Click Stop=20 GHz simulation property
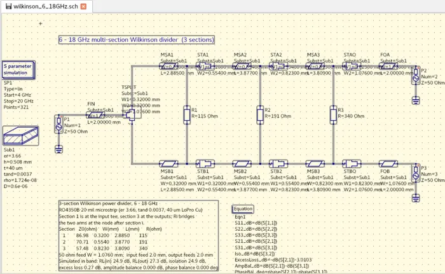445x274 pixels. (x=18, y=101)
